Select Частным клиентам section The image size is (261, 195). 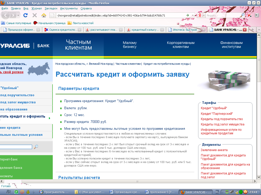pyautogui.click(x=79, y=45)
